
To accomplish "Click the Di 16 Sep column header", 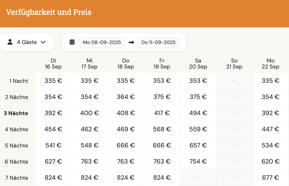I will tap(53, 64).
